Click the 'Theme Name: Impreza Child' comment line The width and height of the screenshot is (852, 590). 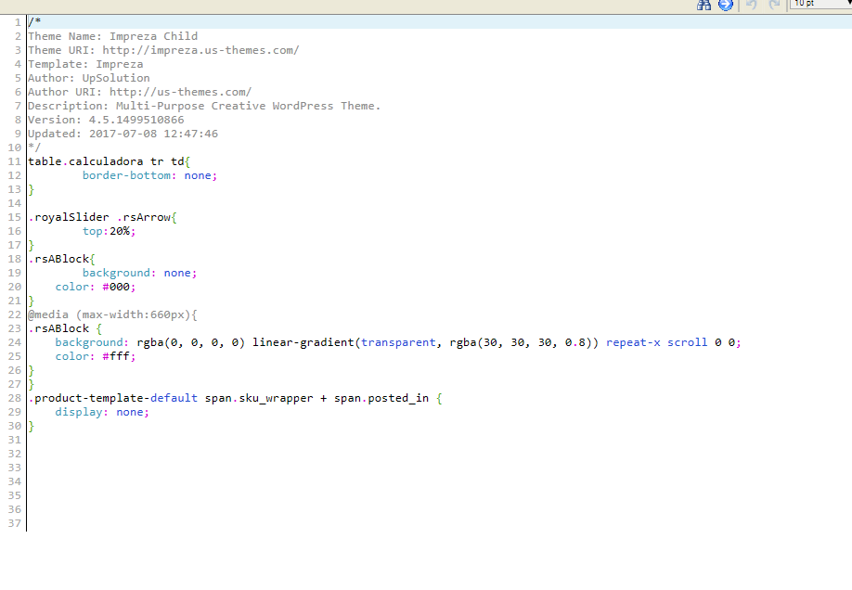(x=112, y=36)
